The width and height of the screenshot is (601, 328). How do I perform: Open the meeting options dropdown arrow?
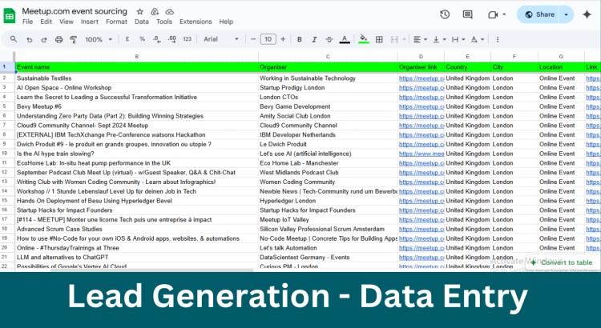(x=504, y=14)
